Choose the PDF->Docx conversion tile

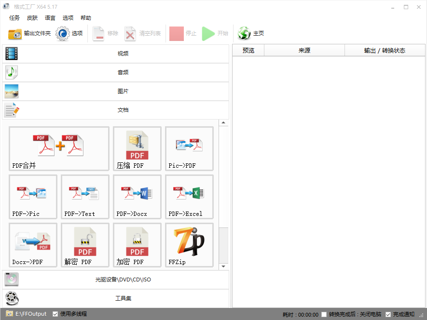(x=137, y=197)
